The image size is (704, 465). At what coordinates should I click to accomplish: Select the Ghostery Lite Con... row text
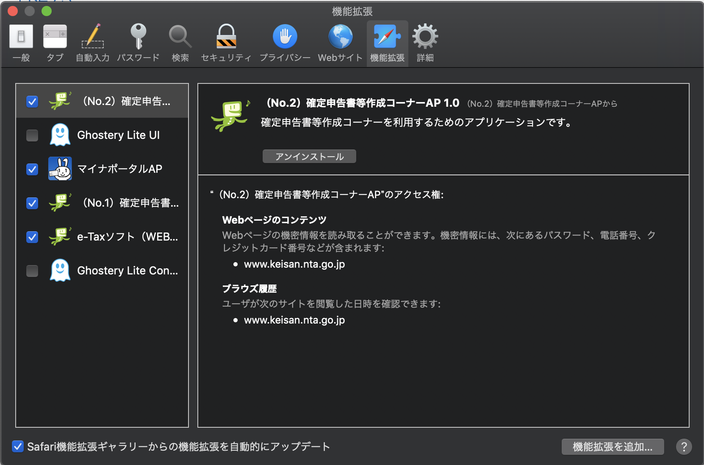[127, 271]
